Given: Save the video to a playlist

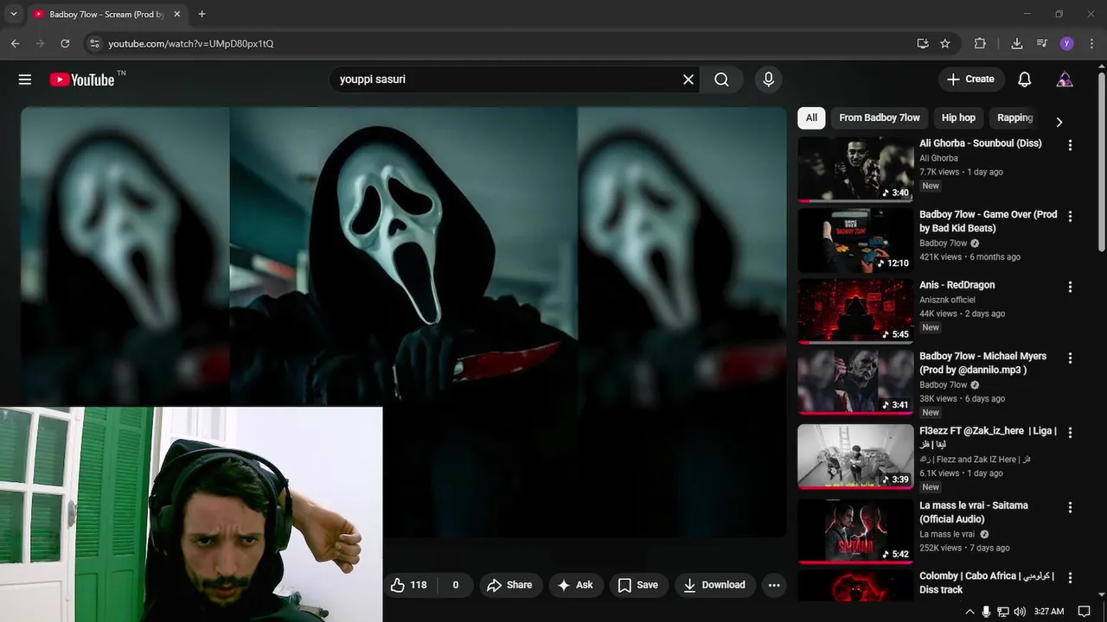Looking at the screenshot, I should (x=638, y=585).
